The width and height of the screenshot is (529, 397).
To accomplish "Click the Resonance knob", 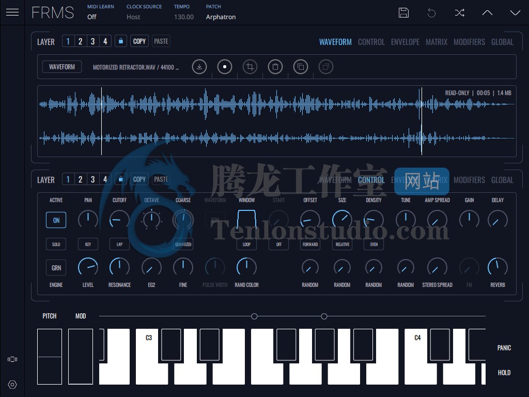I will point(119,267).
